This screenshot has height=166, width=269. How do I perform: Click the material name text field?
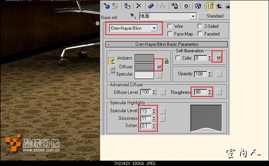(165, 16)
